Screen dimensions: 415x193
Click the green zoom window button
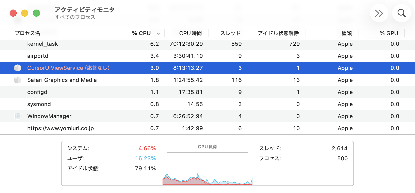[36, 13]
